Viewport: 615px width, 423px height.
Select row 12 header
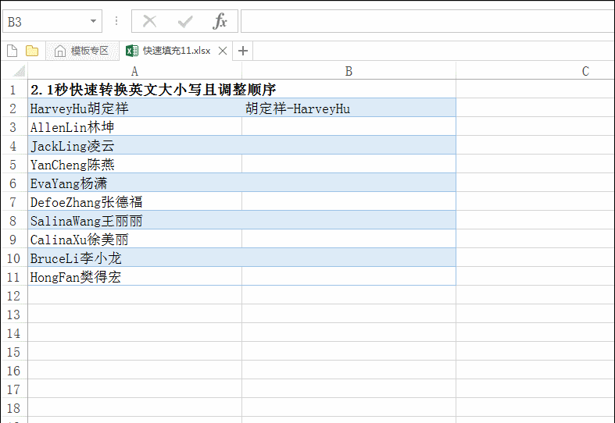[13, 296]
